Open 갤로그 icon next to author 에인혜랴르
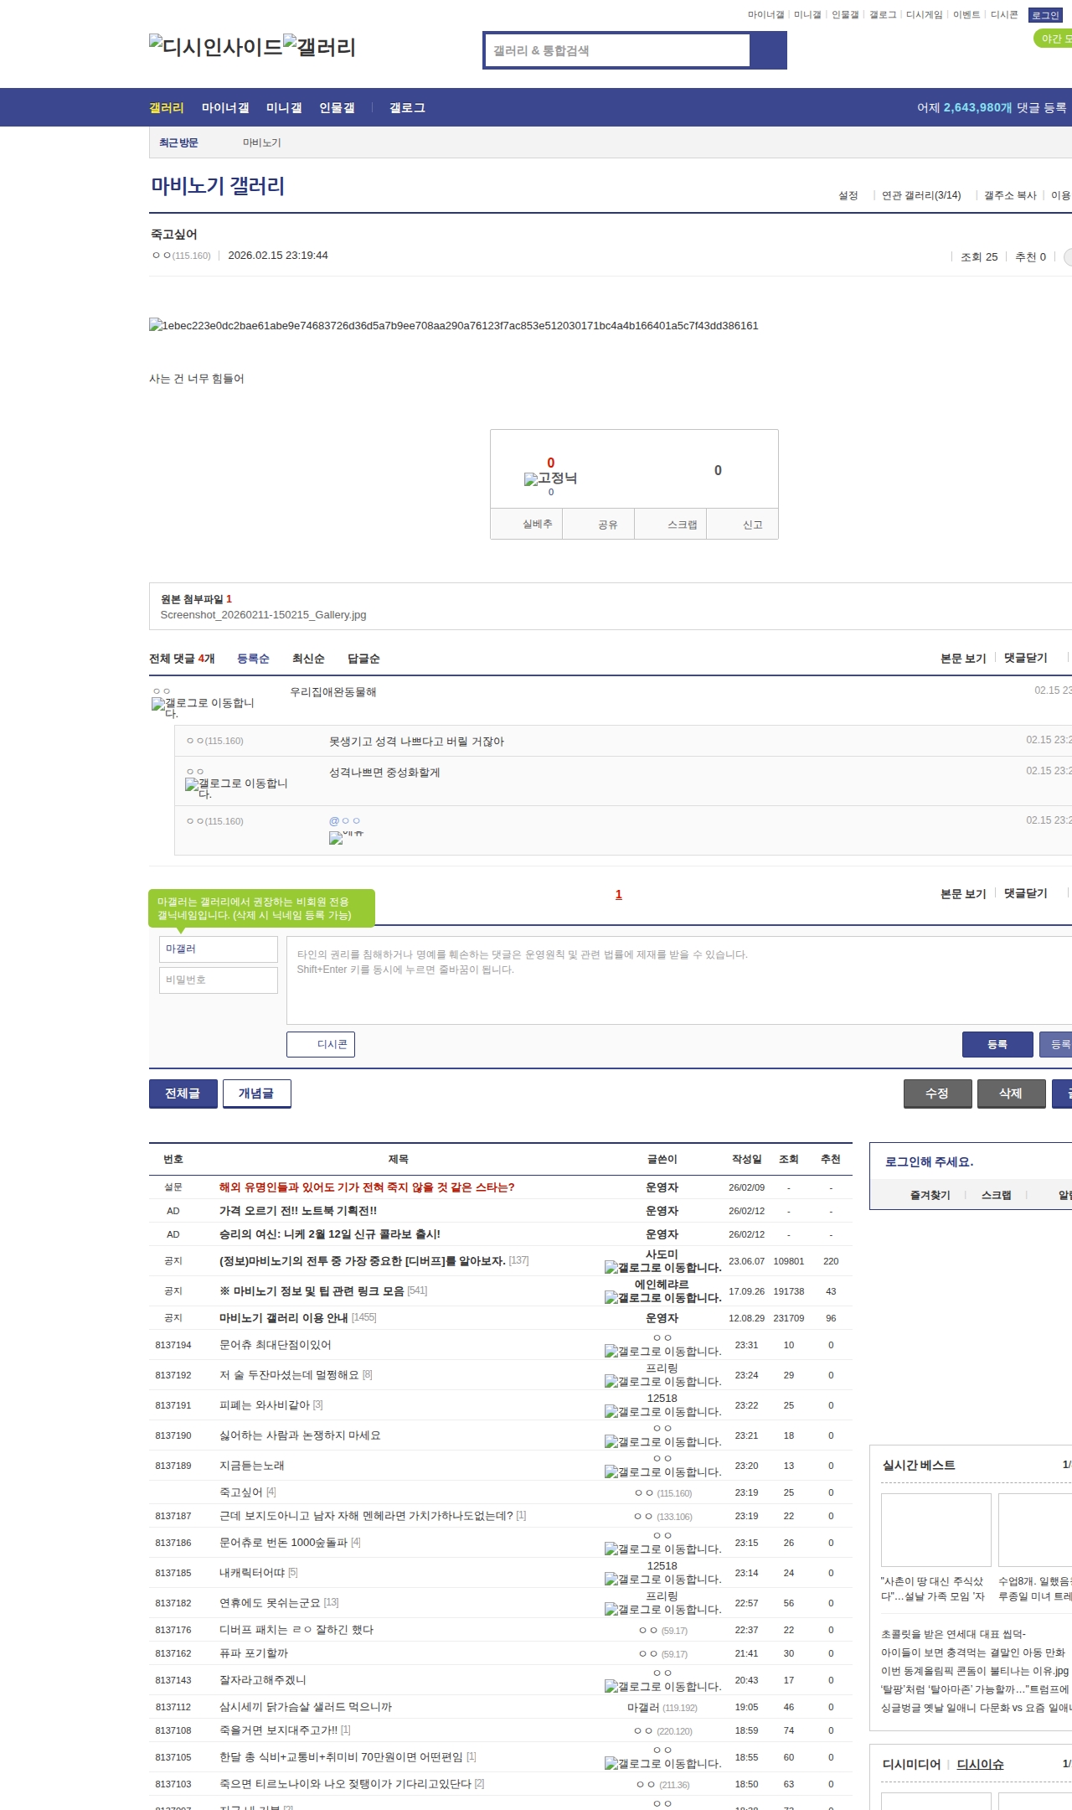Image resolution: width=1072 pixels, height=1810 pixels. click(662, 1297)
